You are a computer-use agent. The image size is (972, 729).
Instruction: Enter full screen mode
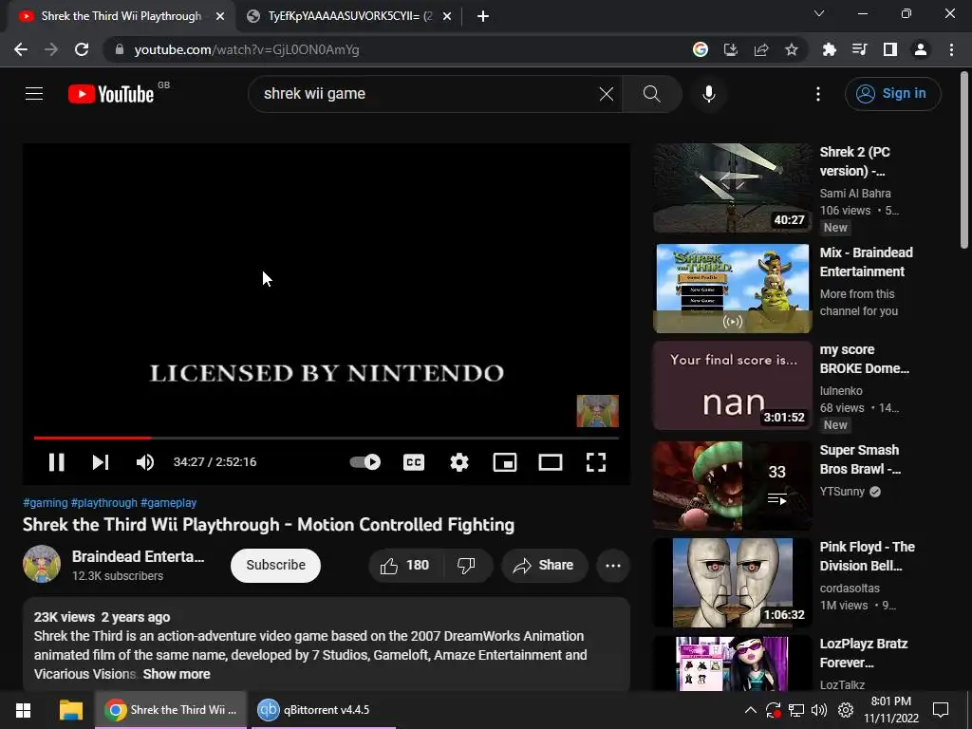[x=596, y=462]
